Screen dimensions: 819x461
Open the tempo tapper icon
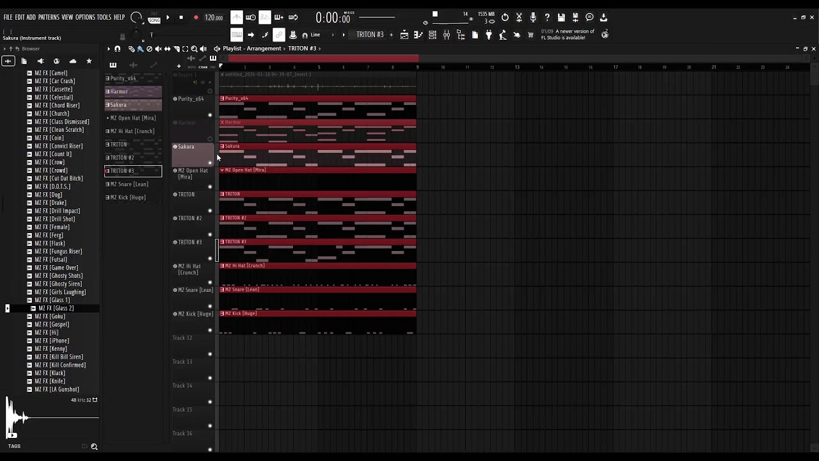pos(503,35)
